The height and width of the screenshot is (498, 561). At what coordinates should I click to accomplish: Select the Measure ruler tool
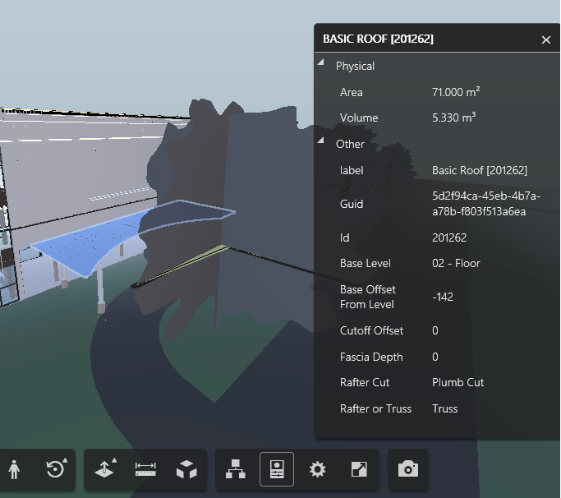[x=145, y=469]
